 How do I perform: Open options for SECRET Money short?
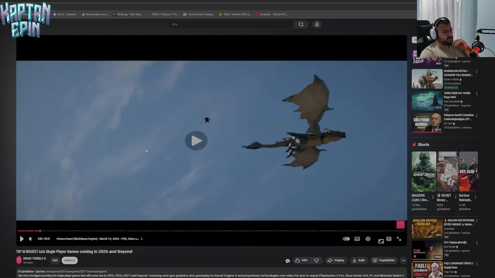pyautogui.click(x=455, y=197)
